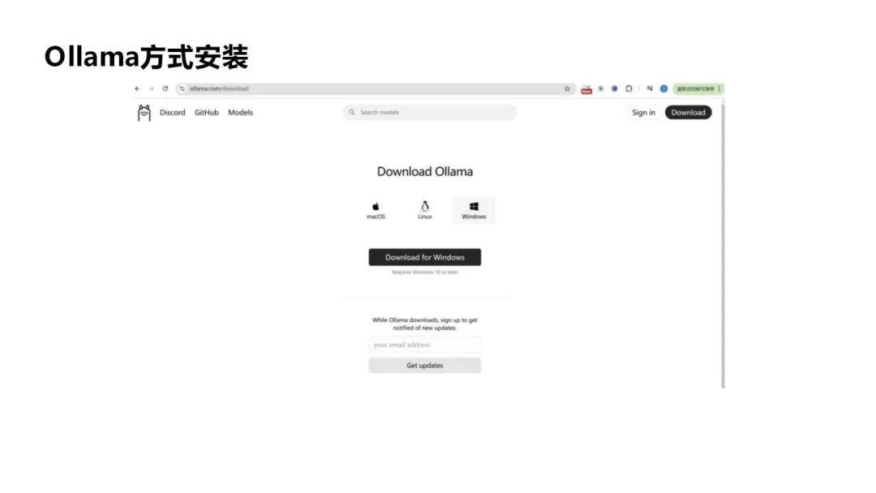Select the Linux platform option

coord(424,211)
